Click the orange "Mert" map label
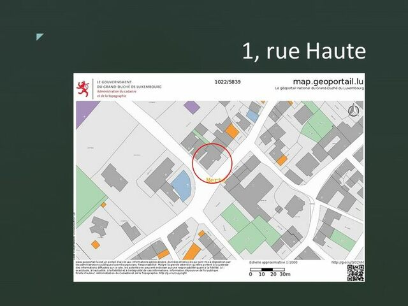The width and height of the screenshot is (408, 306). pyautogui.click(x=215, y=180)
